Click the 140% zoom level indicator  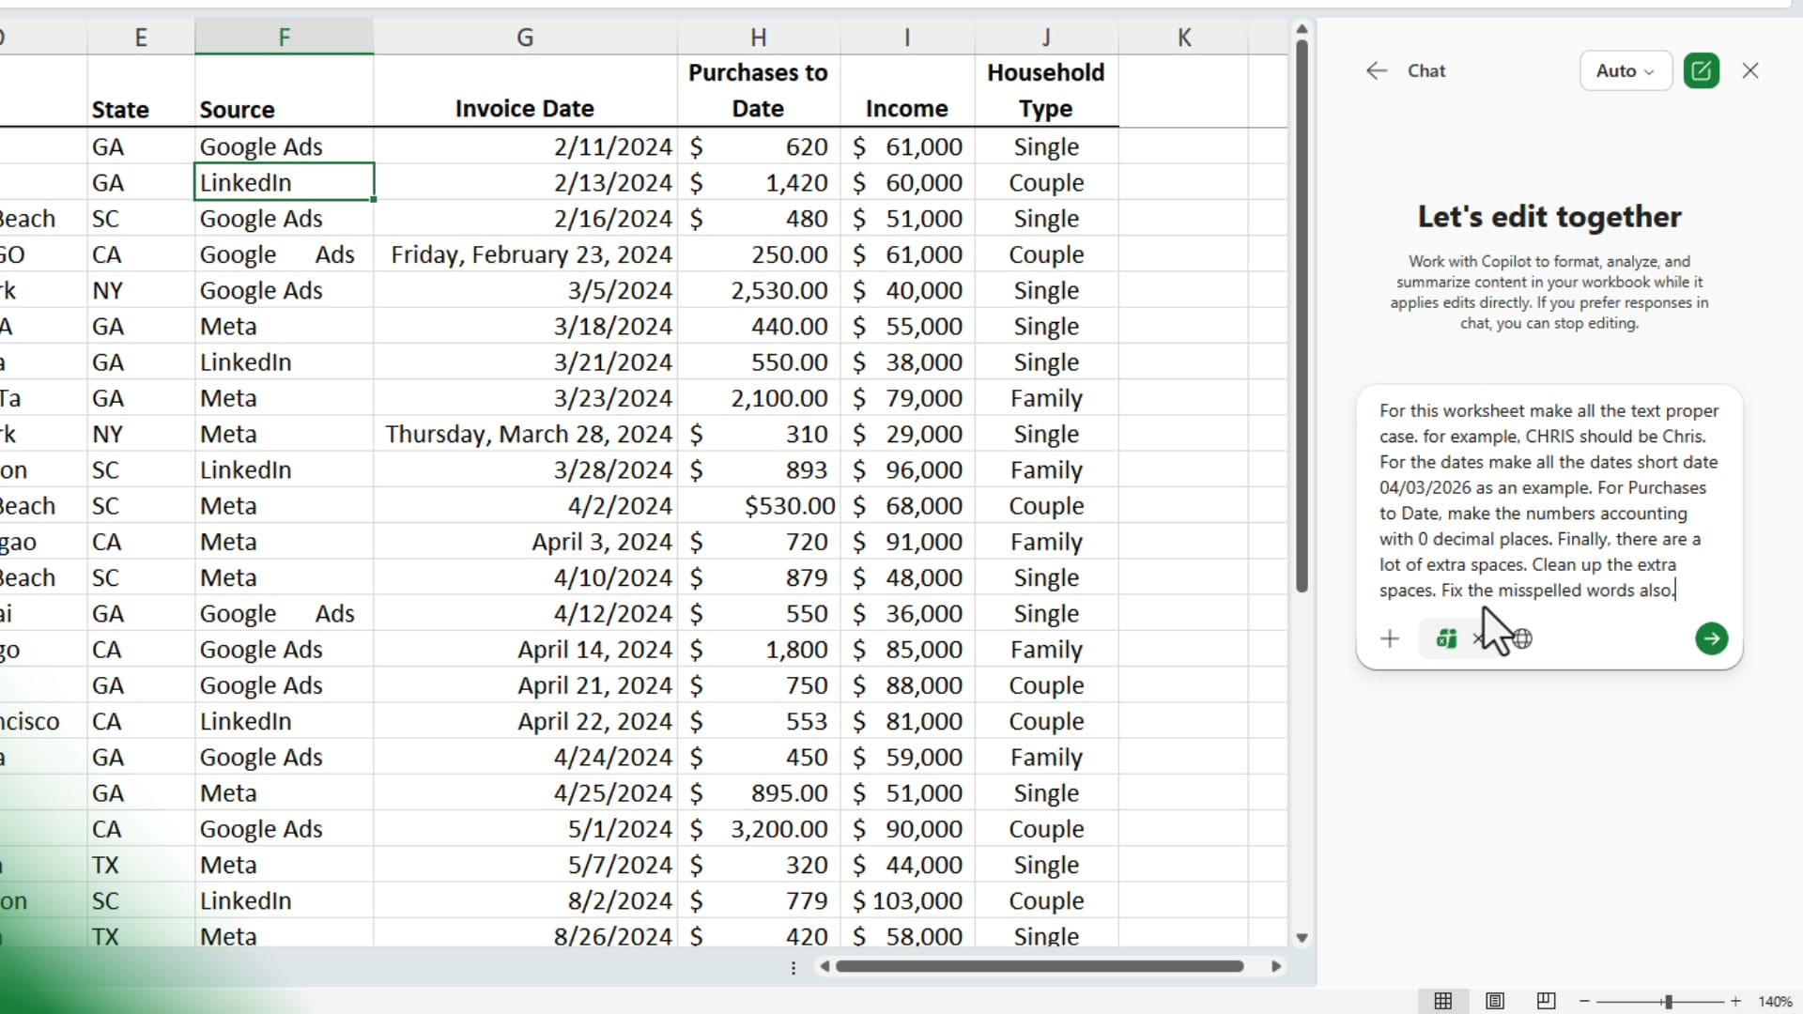pos(1776,1001)
